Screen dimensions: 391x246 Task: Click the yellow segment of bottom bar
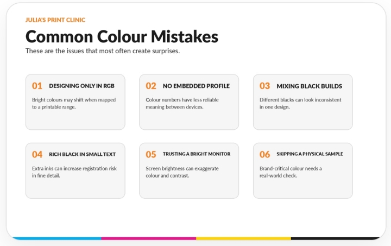coord(243,238)
